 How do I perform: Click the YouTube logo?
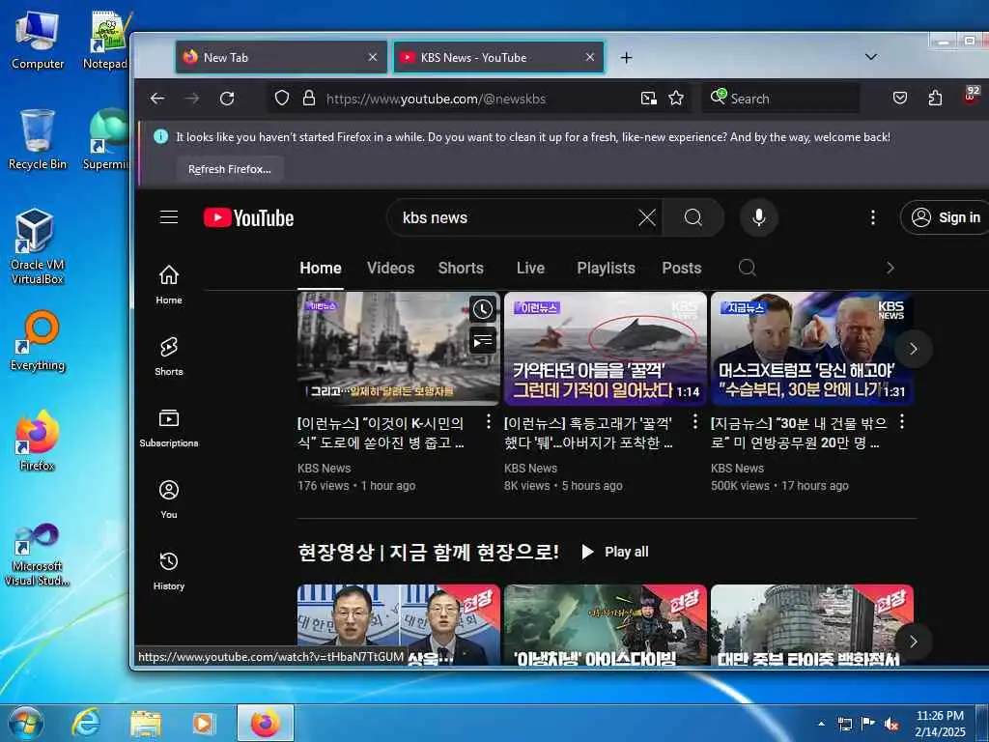click(x=248, y=217)
